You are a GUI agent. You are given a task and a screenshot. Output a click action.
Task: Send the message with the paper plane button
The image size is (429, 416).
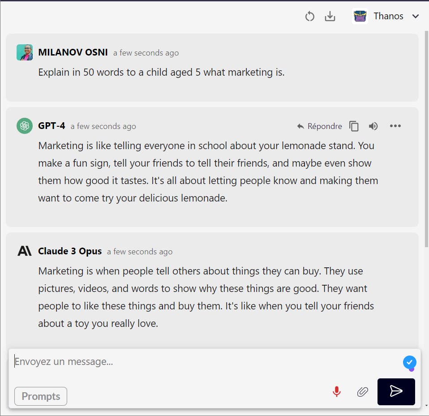(396, 392)
